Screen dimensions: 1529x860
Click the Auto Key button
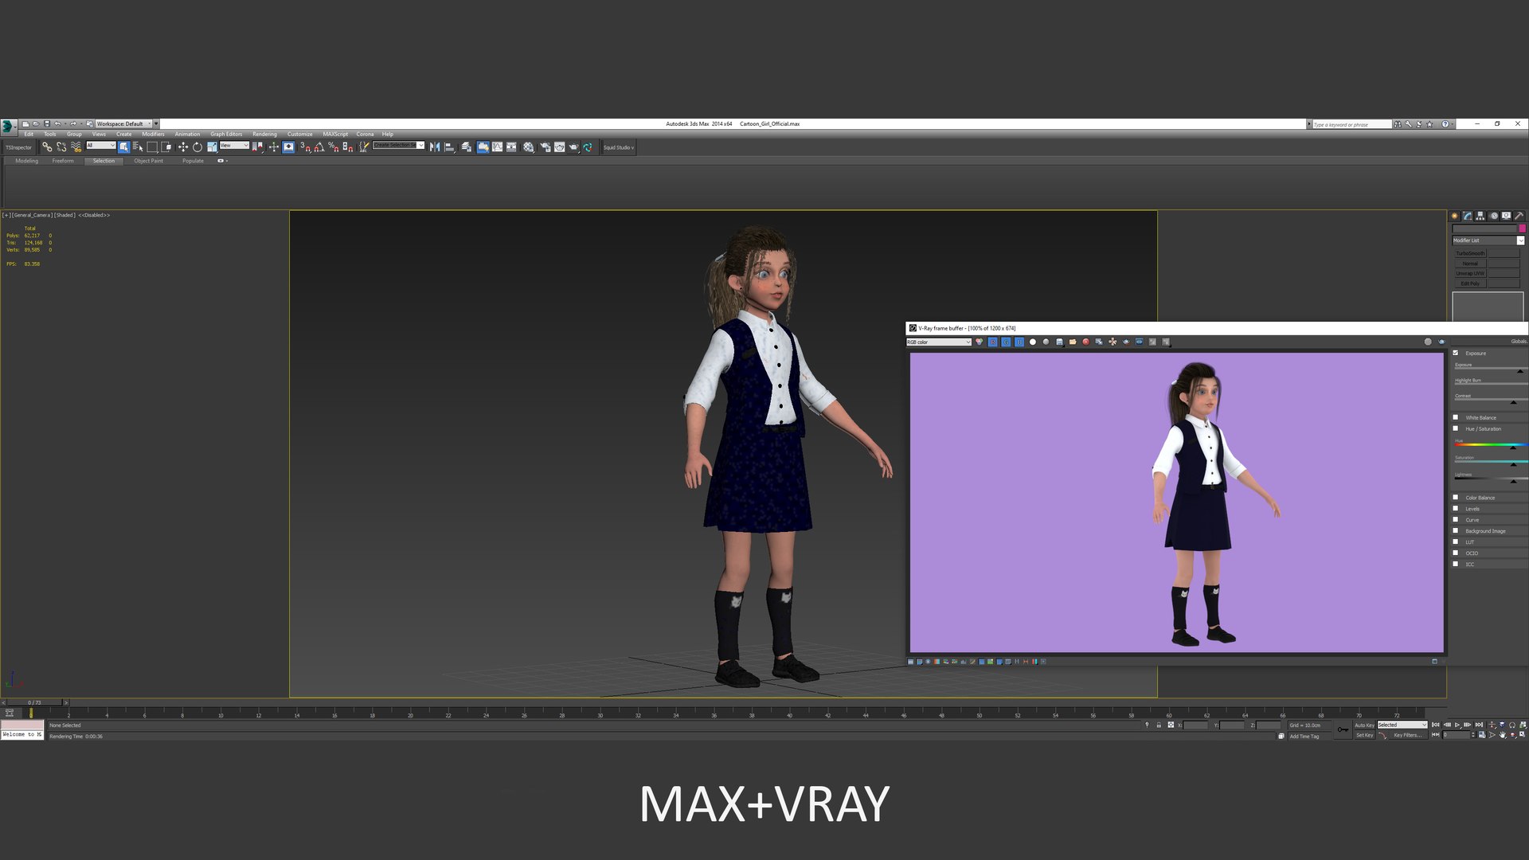1364,725
